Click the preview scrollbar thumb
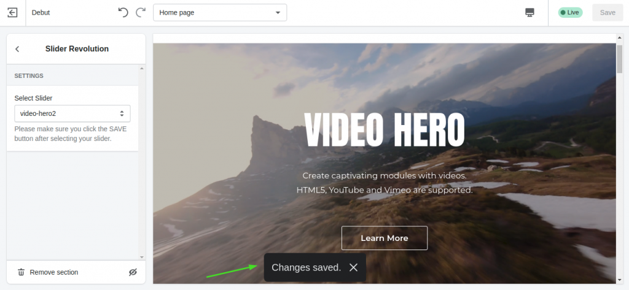The image size is (629, 290). [619, 58]
